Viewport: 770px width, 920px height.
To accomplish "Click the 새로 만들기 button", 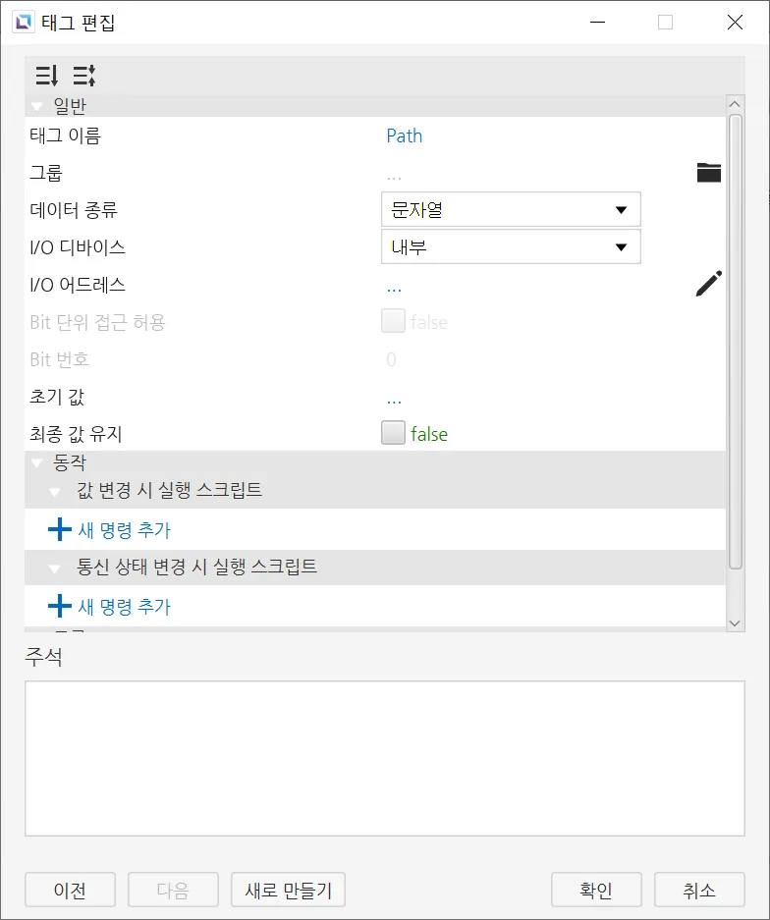I will click(x=288, y=891).
